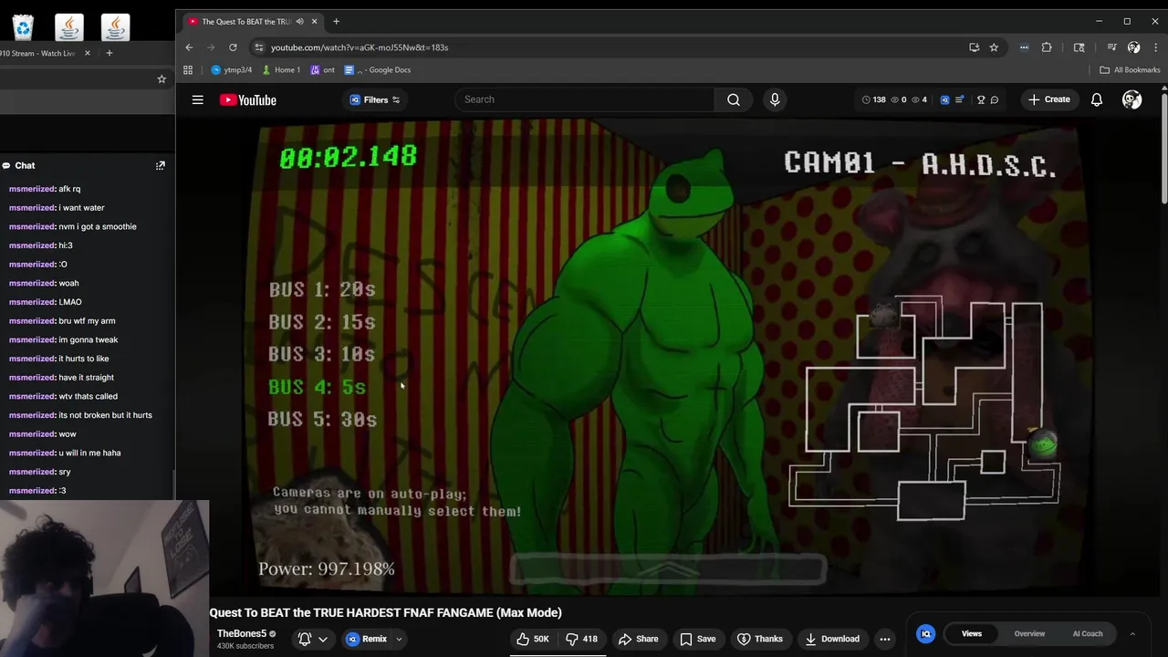Click the trophy icon in stats bar
Viewport: 1168px width, 657px height.
tap(981, 99)
